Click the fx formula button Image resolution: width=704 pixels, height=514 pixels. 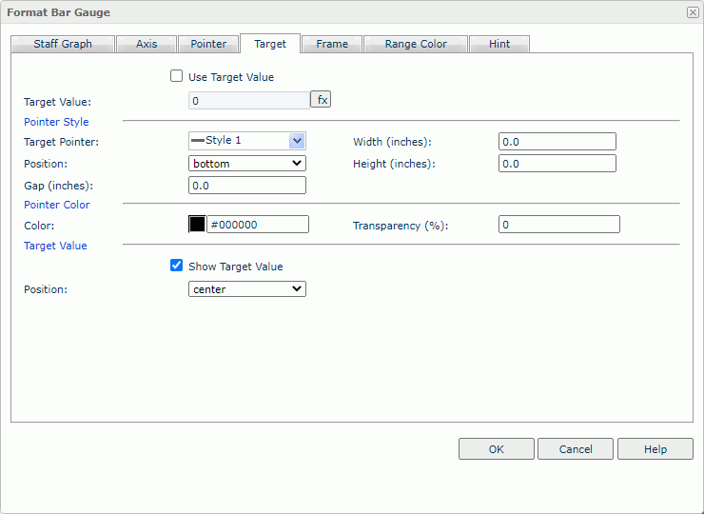click(322, 100)
